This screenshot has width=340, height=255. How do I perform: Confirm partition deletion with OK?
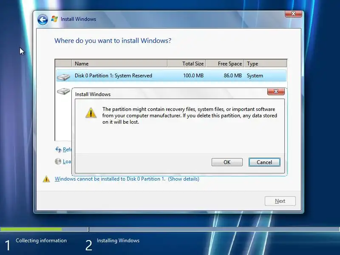(x=227, y=162)
